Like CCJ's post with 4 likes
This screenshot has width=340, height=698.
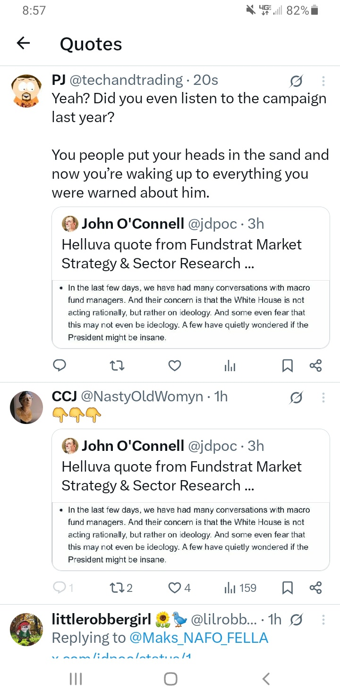point(180,588)
